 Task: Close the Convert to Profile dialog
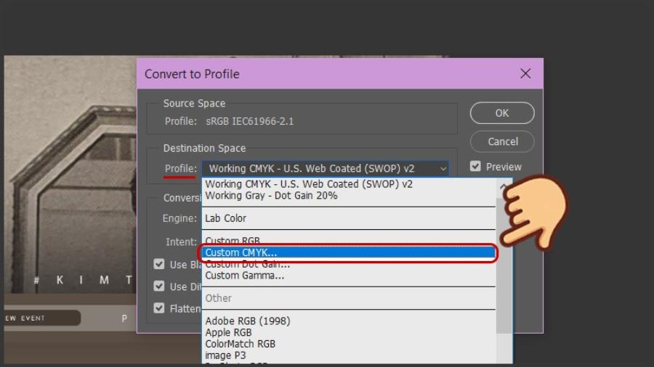click(525, 73)
